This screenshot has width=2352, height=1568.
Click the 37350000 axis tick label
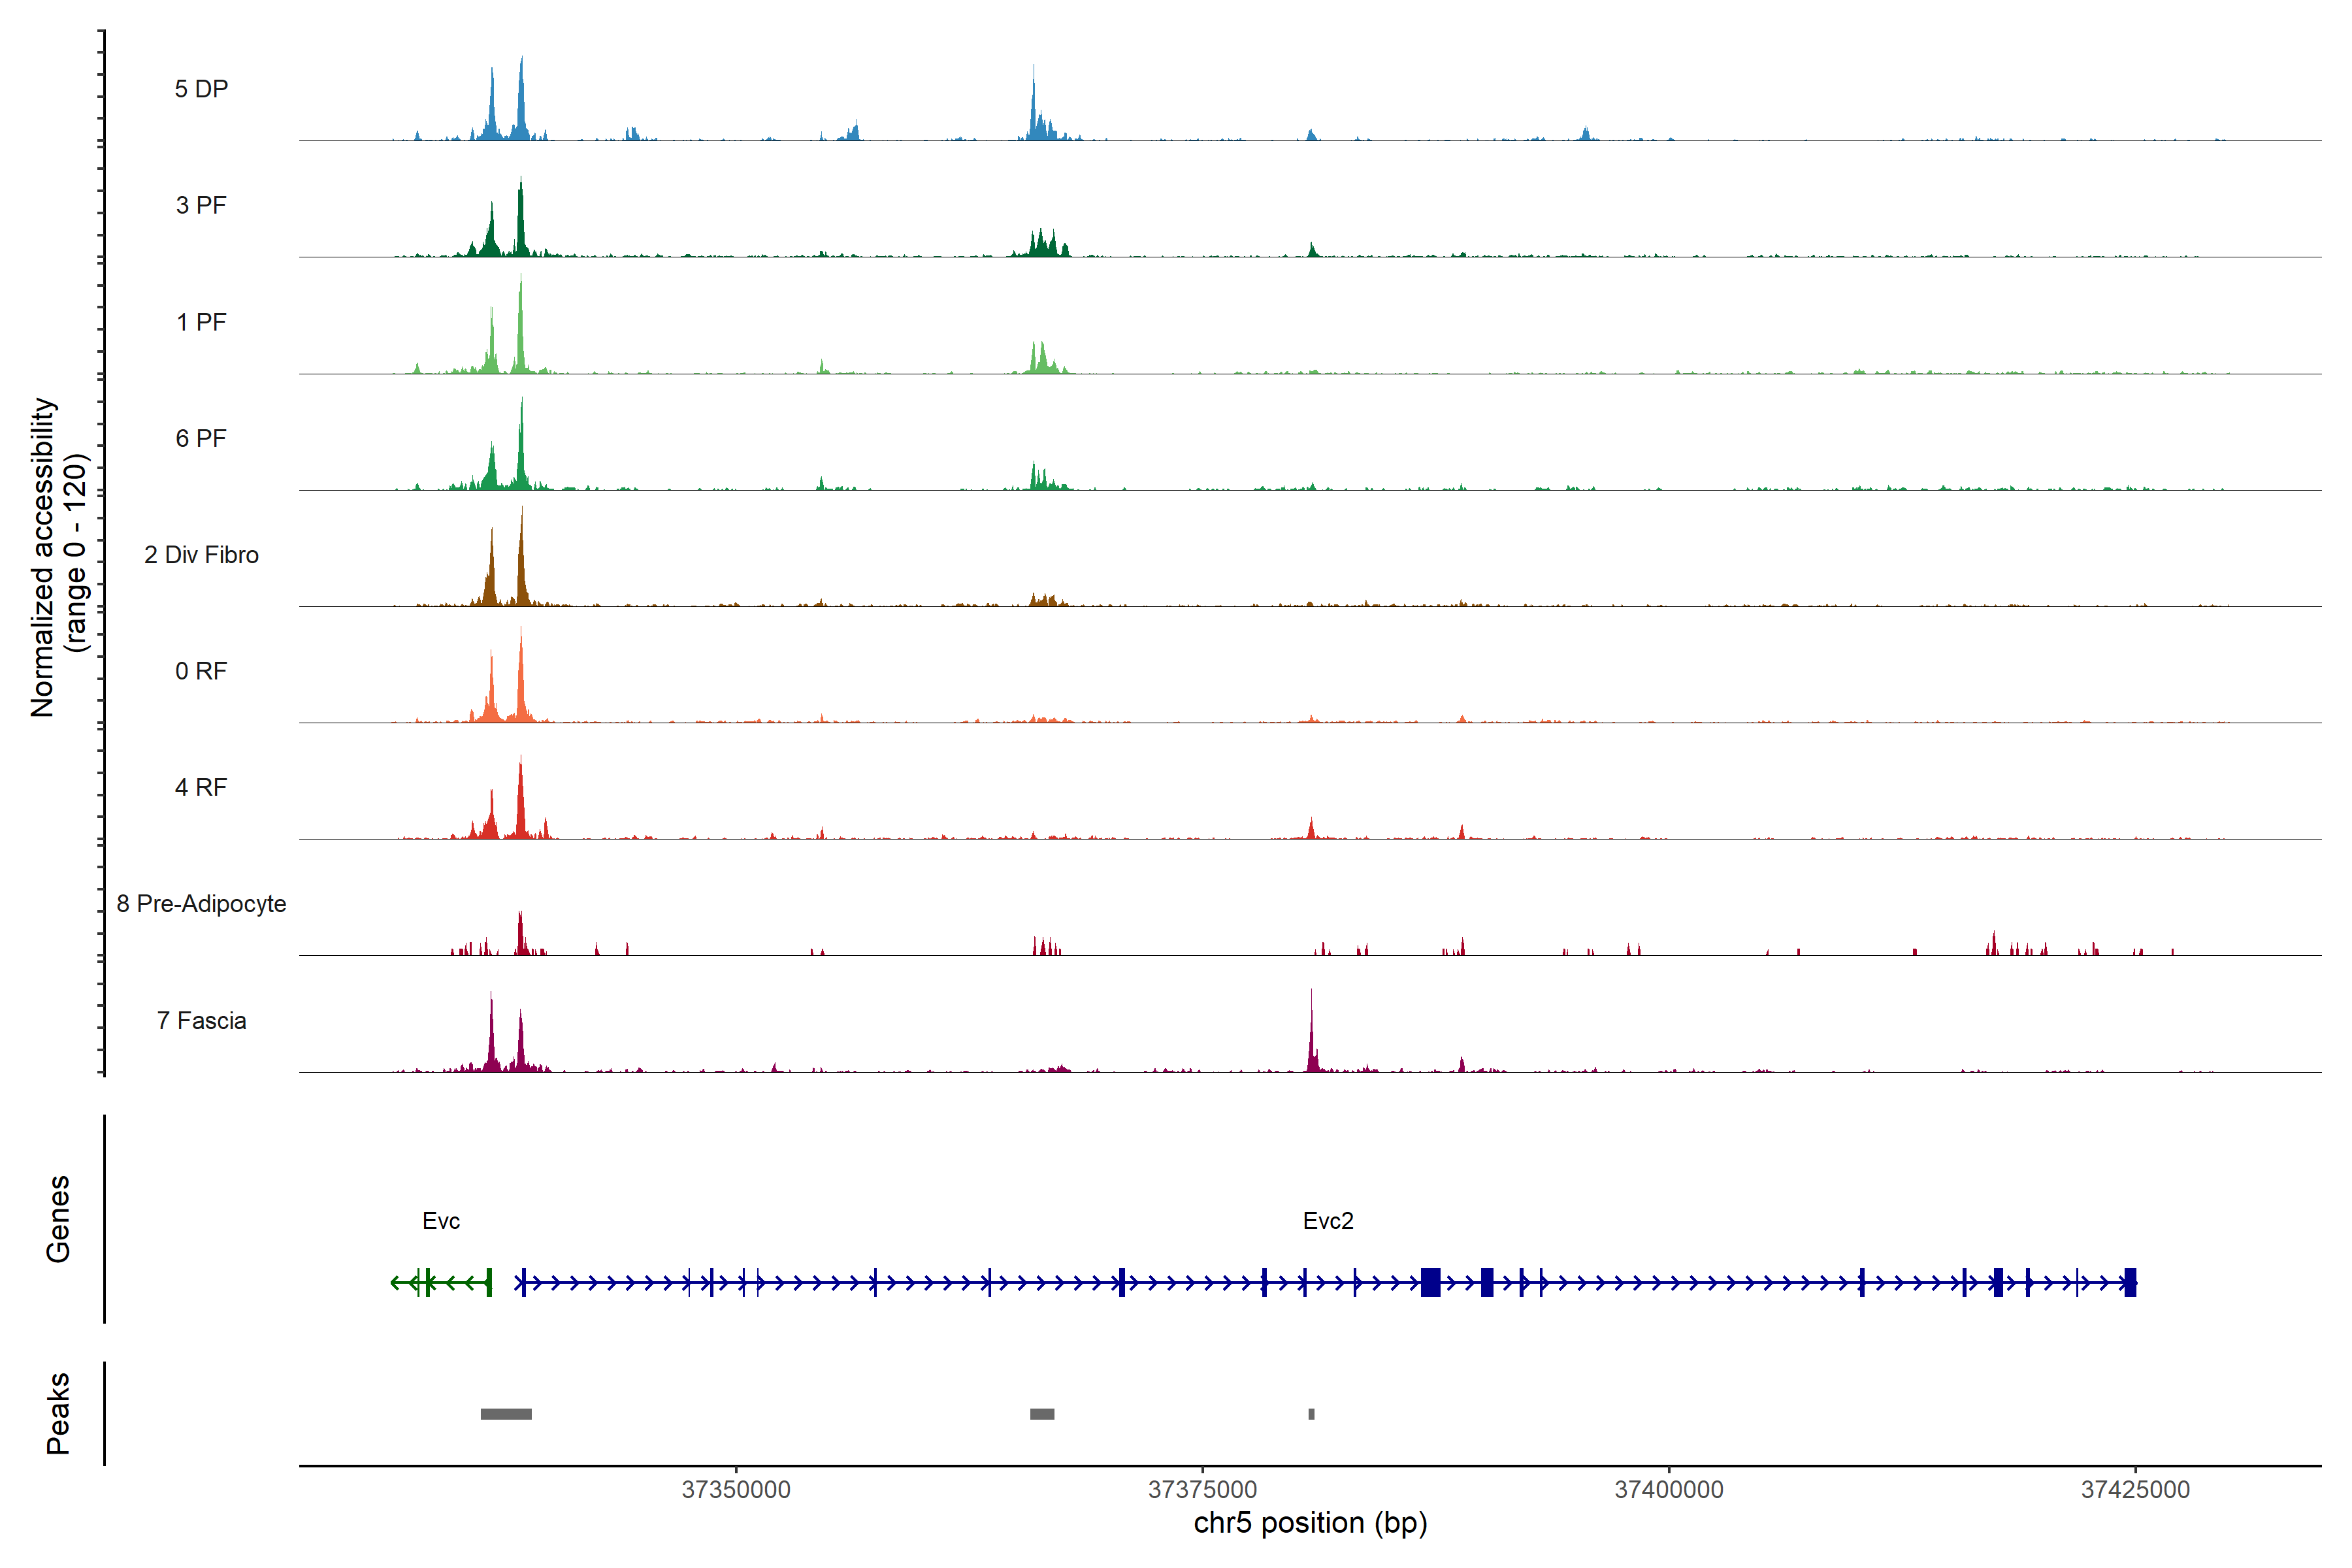(736, 1489)
